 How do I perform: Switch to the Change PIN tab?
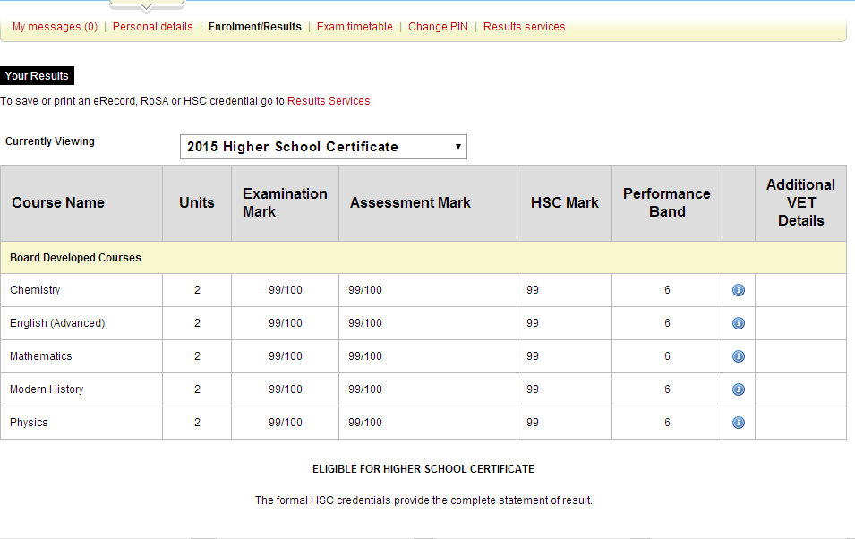[x=438, y=27]
